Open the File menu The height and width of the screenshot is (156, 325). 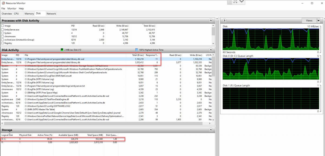[x=3, y=9]
